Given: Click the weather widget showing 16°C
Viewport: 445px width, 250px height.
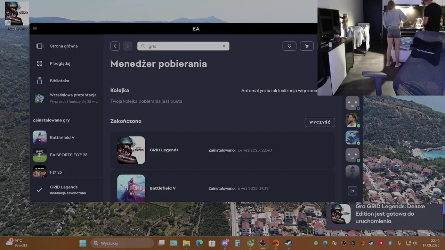Looking at the screenshot, I should (x=17, y=243).
